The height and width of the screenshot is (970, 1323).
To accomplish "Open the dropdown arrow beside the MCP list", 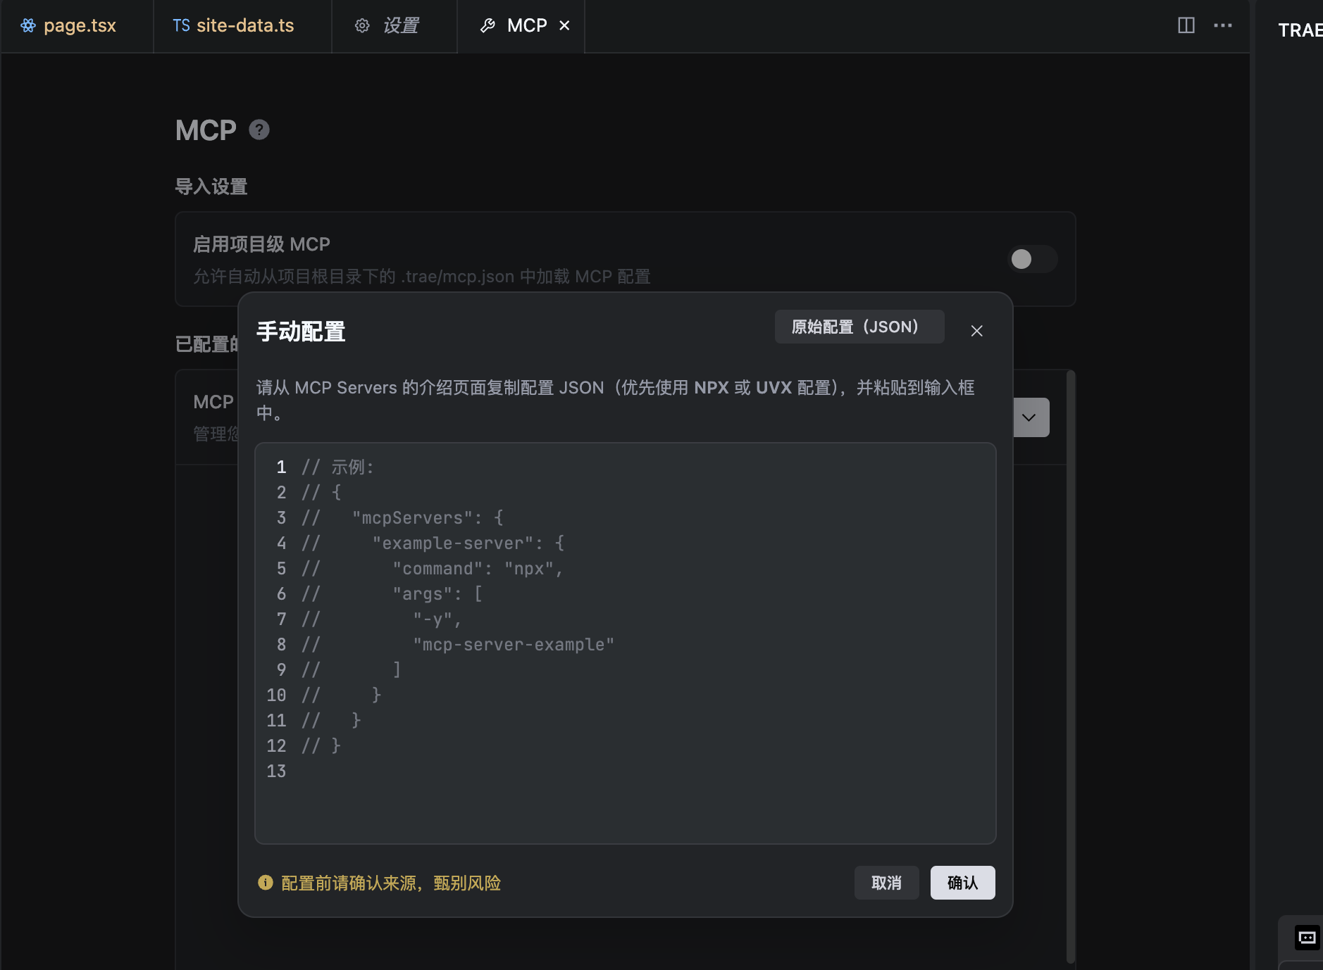I will (1030, 417).
